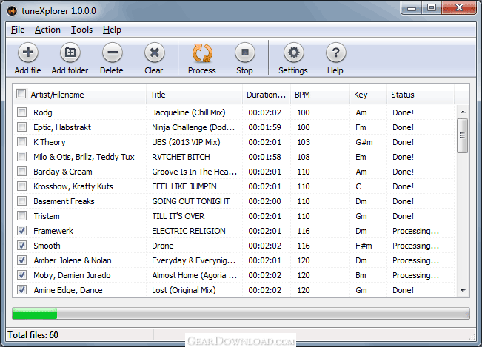Screen dimensions: 482x347
Task: Start analysis with the Process icon
Action: pyautogui.click(x=201, y=53)
